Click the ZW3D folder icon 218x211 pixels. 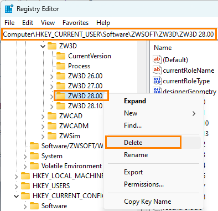click(52, 46)
